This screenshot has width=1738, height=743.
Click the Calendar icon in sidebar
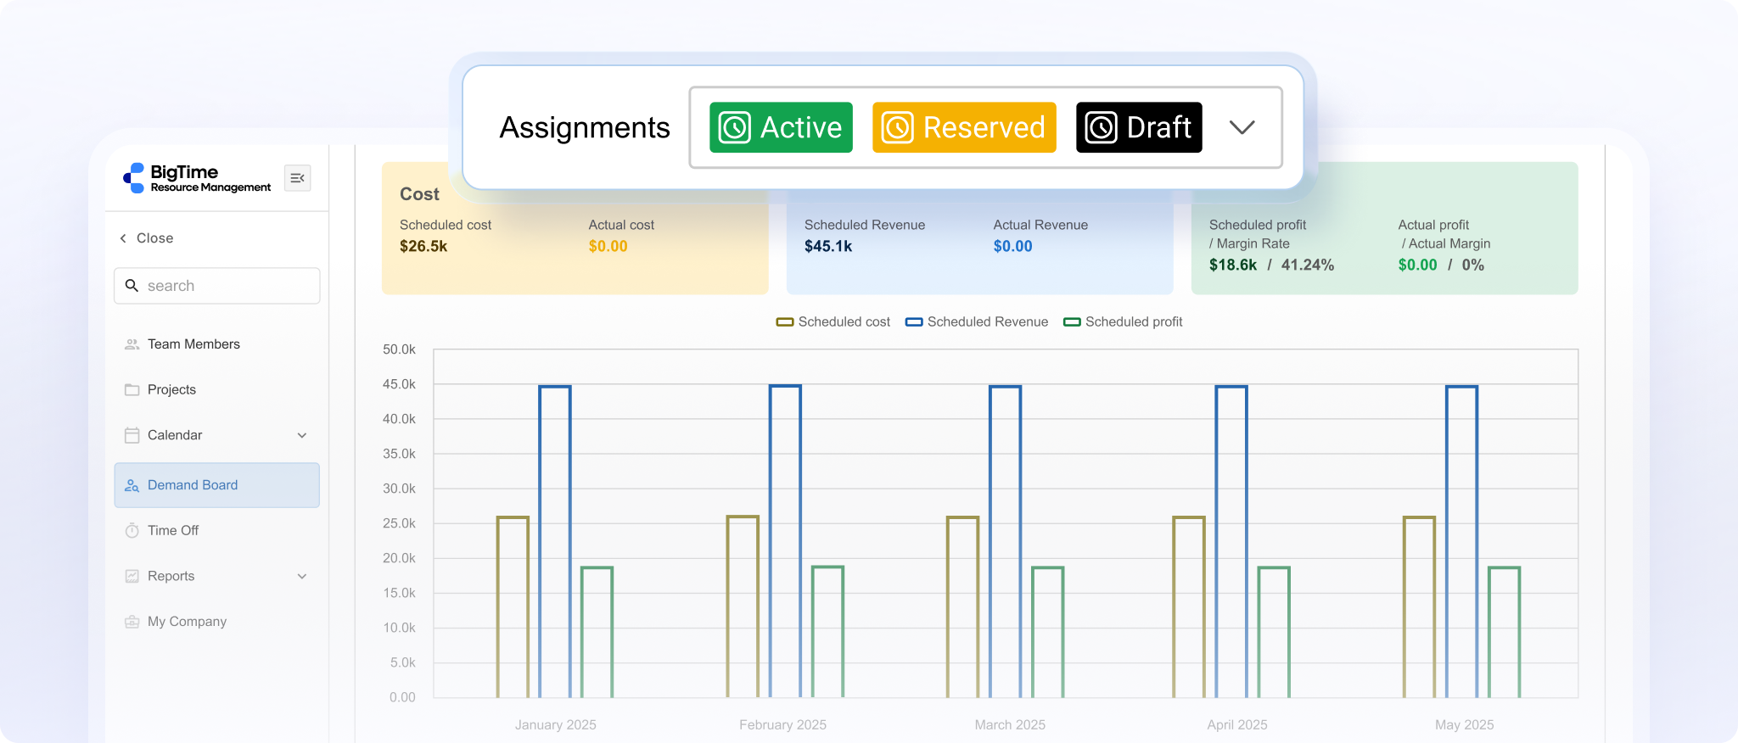132,435
